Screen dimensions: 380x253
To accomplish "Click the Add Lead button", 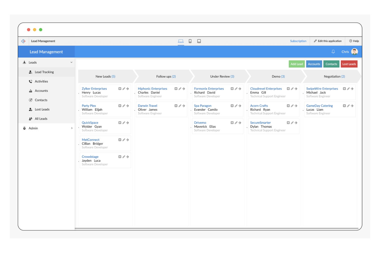I will click(297, 64).
